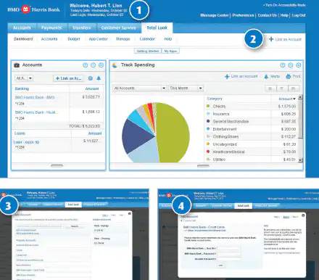Open Help in the Total Look submenu
This screenshot has height=280, width=319.
(168, 39)
